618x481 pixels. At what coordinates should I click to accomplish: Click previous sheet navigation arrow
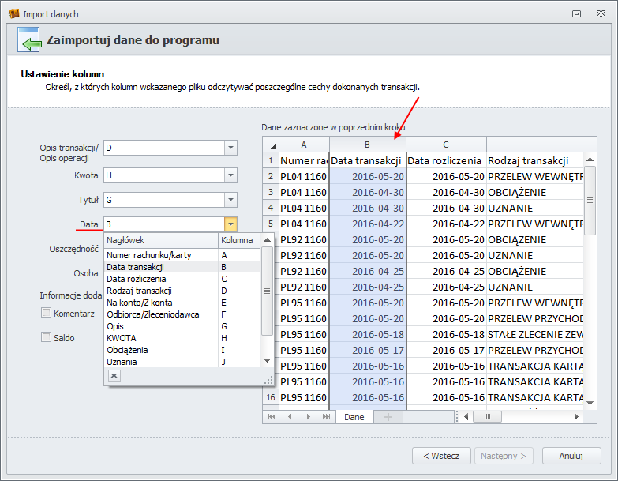(290, 416)
